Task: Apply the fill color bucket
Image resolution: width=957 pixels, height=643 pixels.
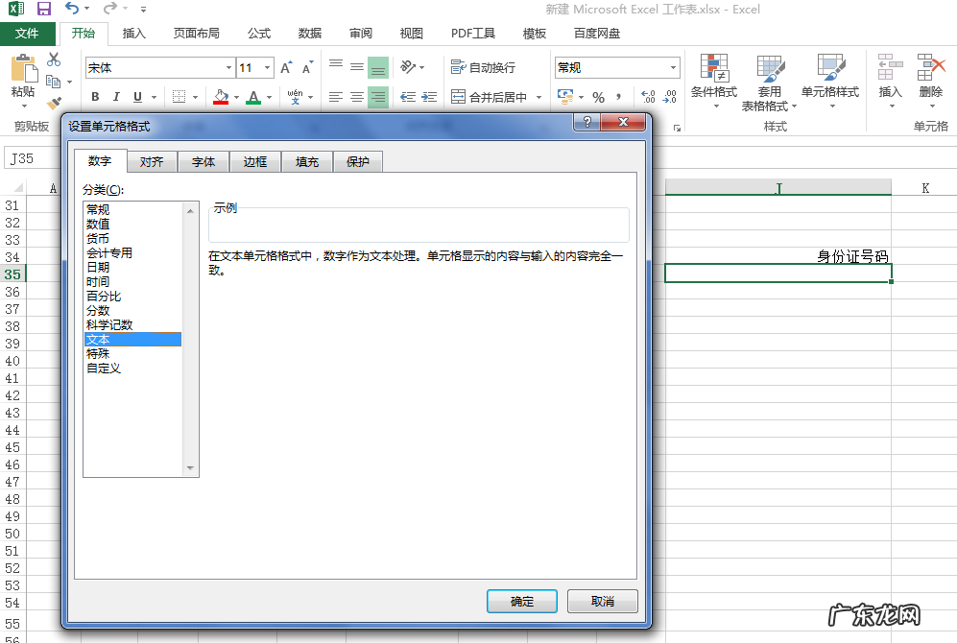Action: pos(221,96)
